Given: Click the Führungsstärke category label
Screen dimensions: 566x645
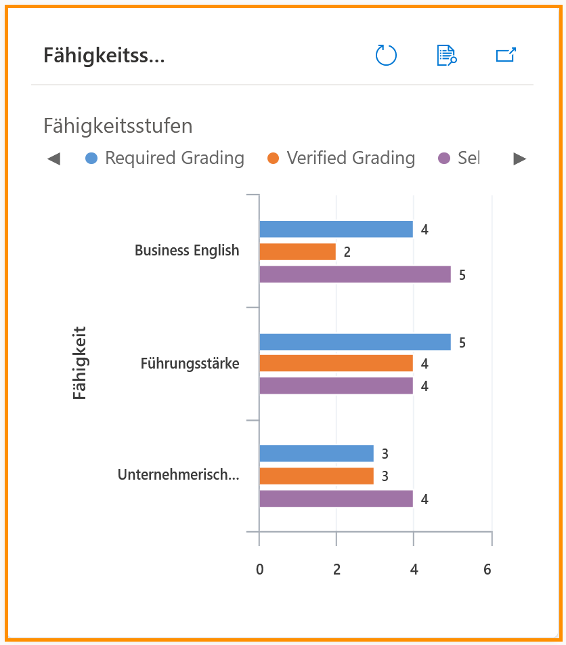Looking at the screenshot, I should pos(190,364).
